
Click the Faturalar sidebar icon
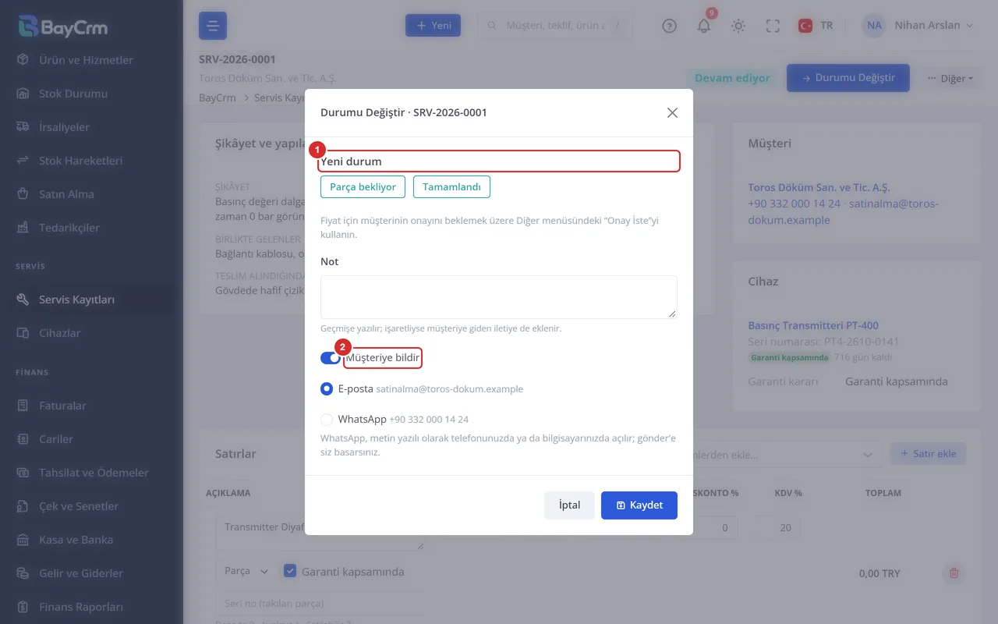point(23,406)
